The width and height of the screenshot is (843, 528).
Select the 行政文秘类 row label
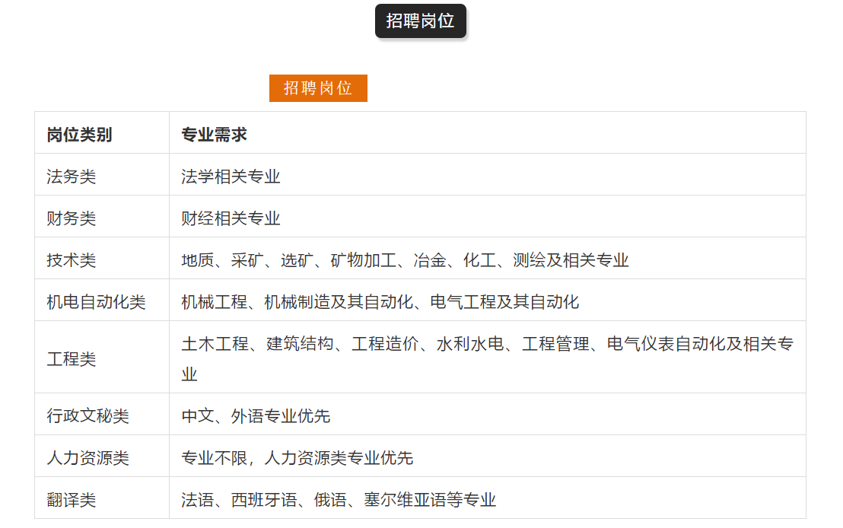coord(87,416)
